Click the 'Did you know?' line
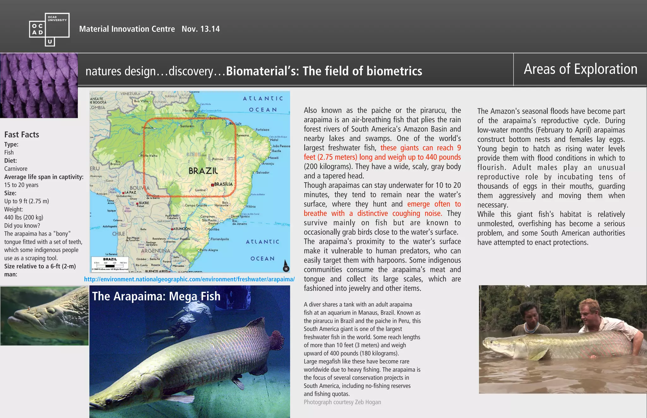Image resolution: width=647 pixels, height=418 pixels. click(x=22, y=226)
